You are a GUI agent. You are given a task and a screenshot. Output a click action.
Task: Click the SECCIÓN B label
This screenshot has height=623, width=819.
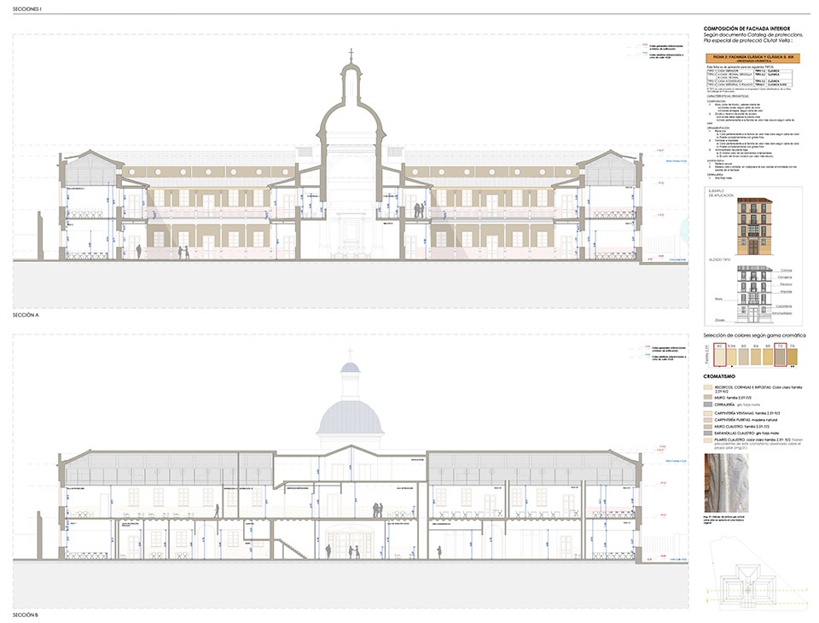pyautogui.click(x=27, y=614)
